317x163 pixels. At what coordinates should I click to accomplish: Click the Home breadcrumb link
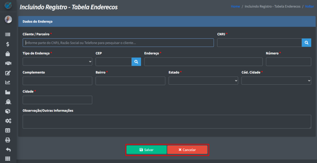click(x=235, y=6)
